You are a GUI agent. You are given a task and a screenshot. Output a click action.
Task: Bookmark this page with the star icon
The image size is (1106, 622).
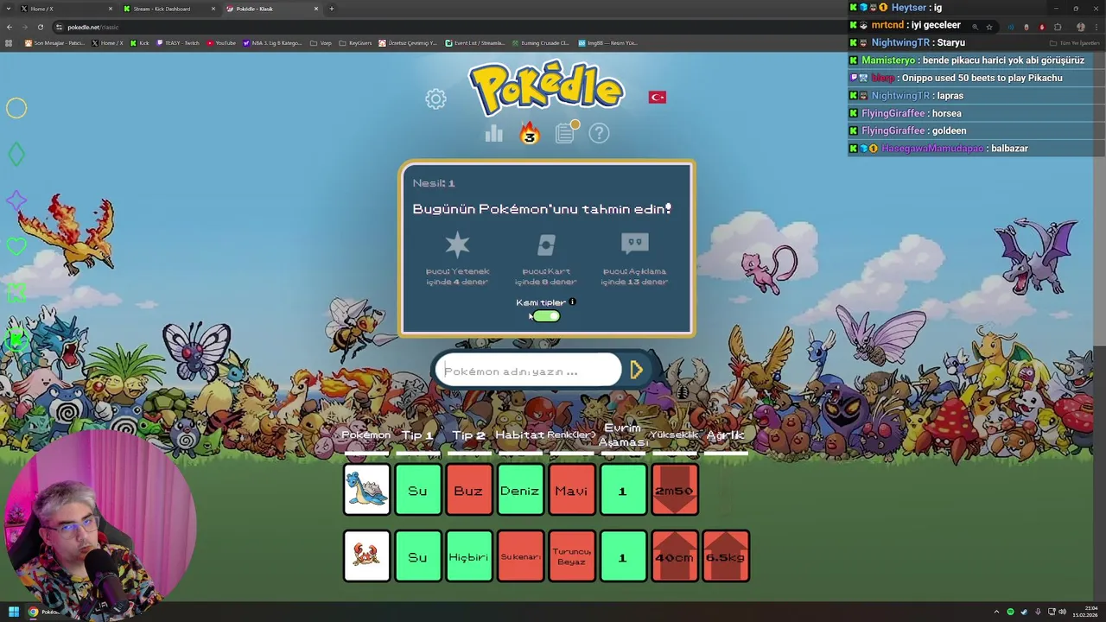tap(989, 27)
